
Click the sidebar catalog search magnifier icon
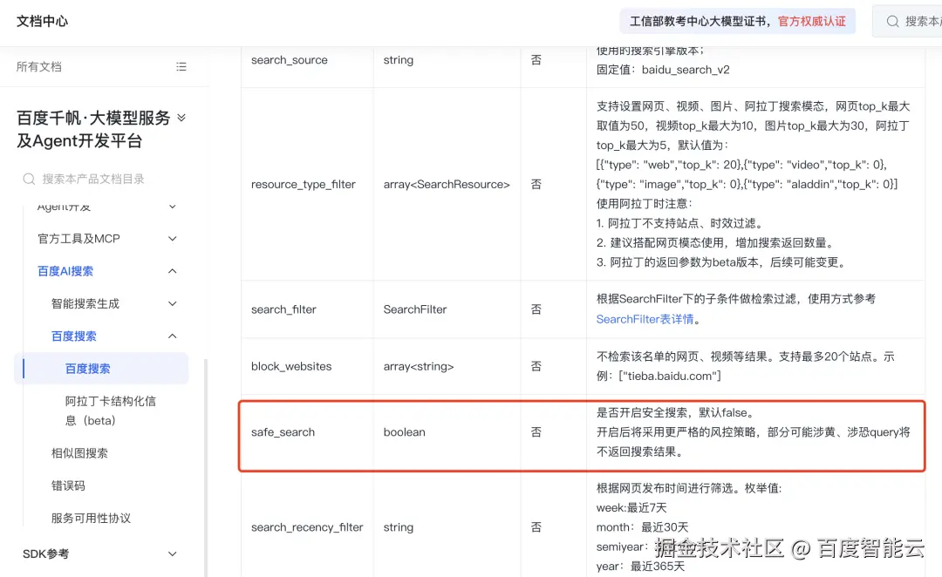click(29, 179)
